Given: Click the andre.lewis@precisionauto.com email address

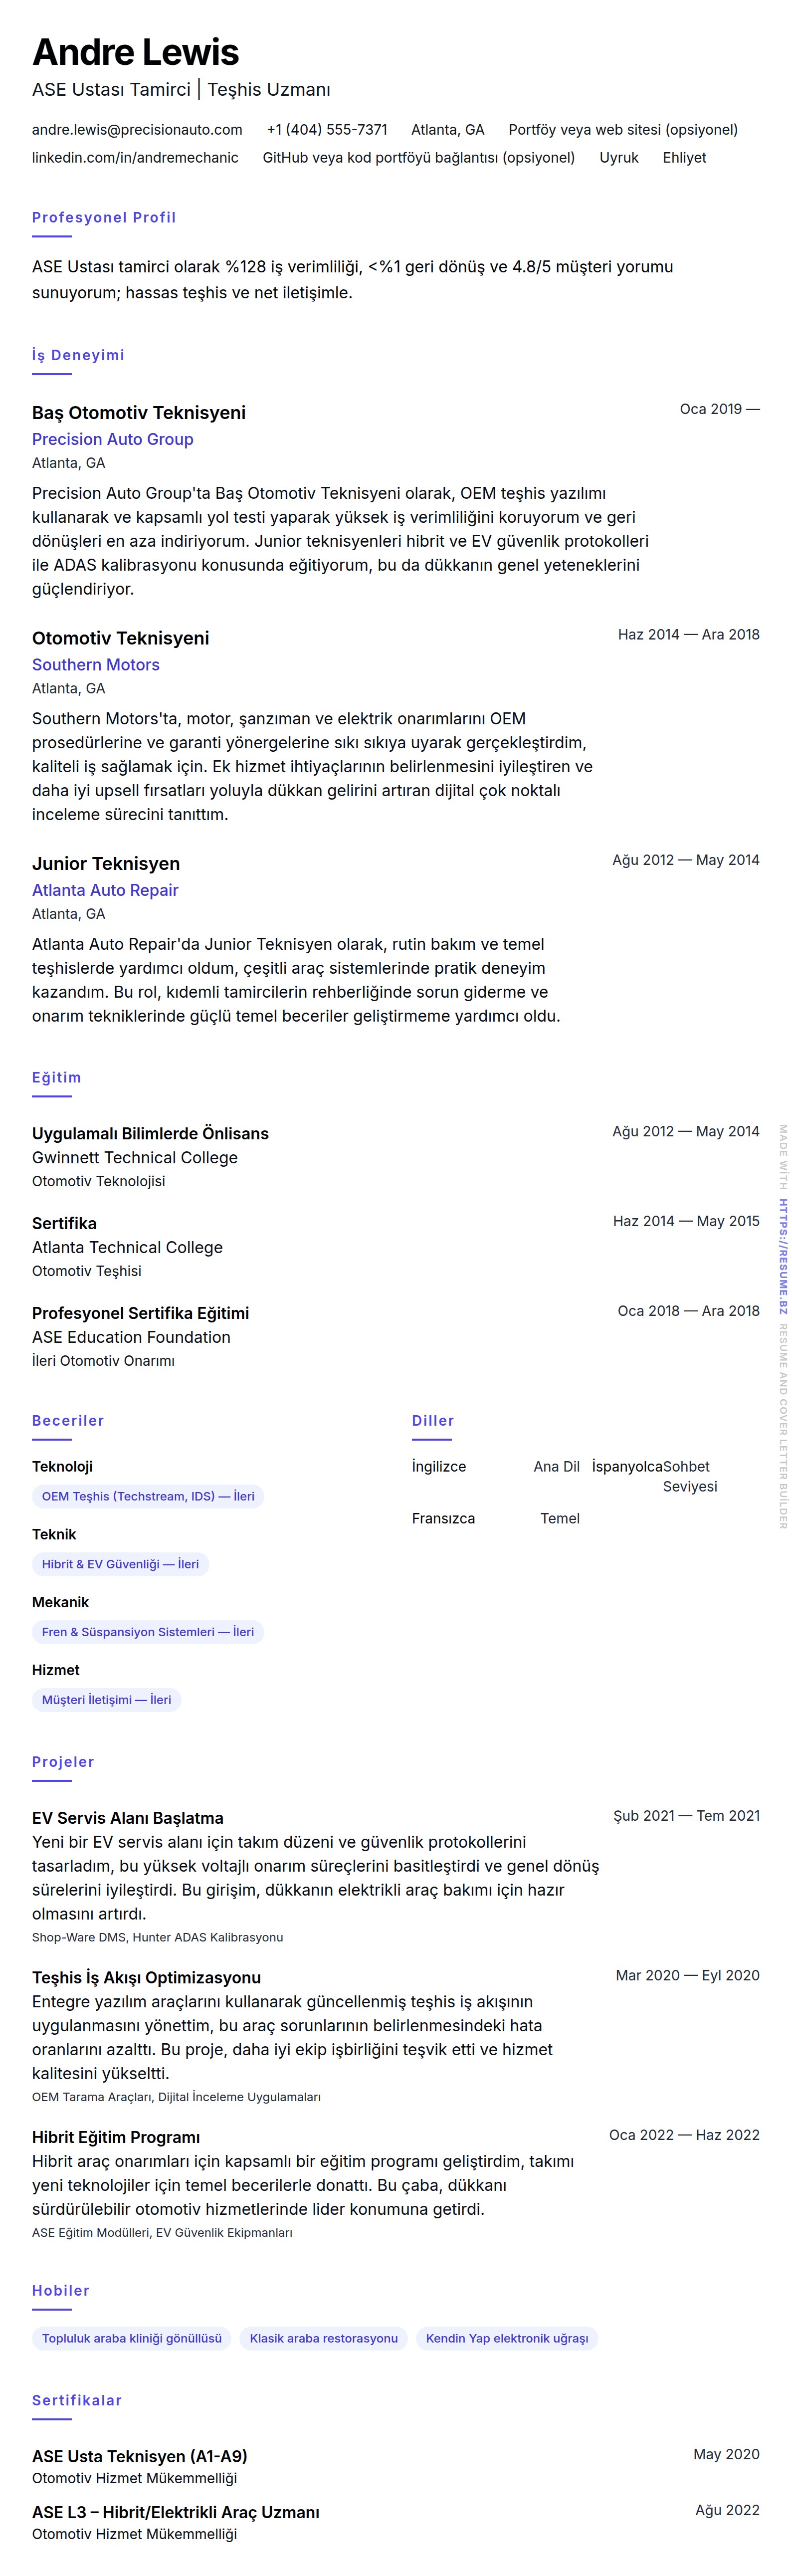Looking at the screenshot, I should click(137, 130).
